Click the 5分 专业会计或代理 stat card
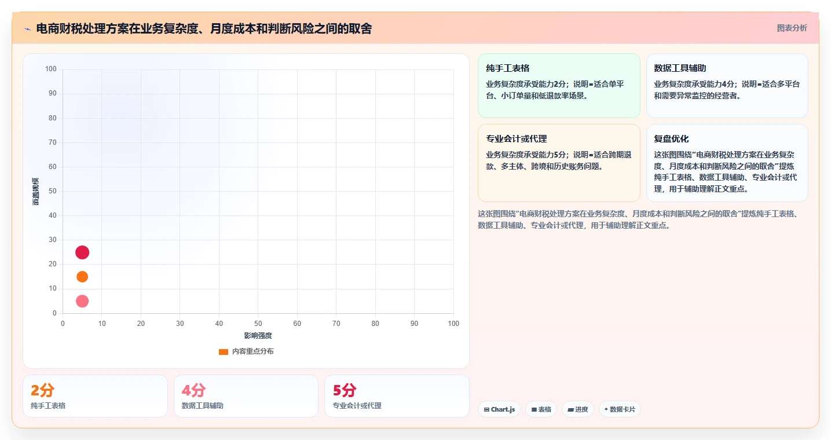Screen dimensions: 831x440 click(397, 396)
